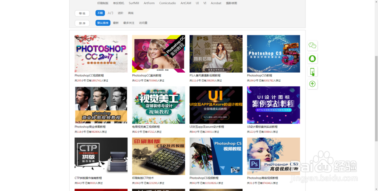The height and width of the screenshot is (191, 378).
Task: Select the 高级 level filter
Action: pos(131,13)
